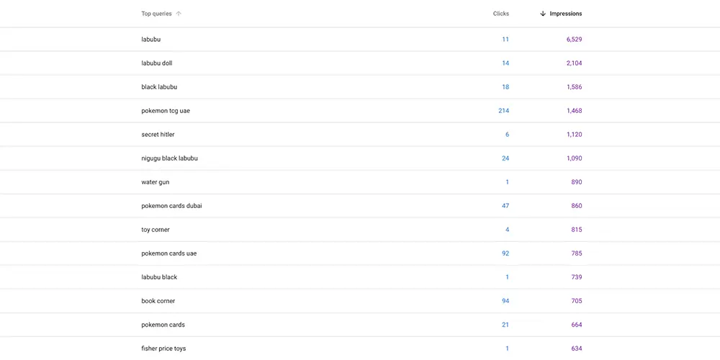This screenshot has width=720, height=360.
Task: Click the 664 impressions value
Action: pos(576,325)
